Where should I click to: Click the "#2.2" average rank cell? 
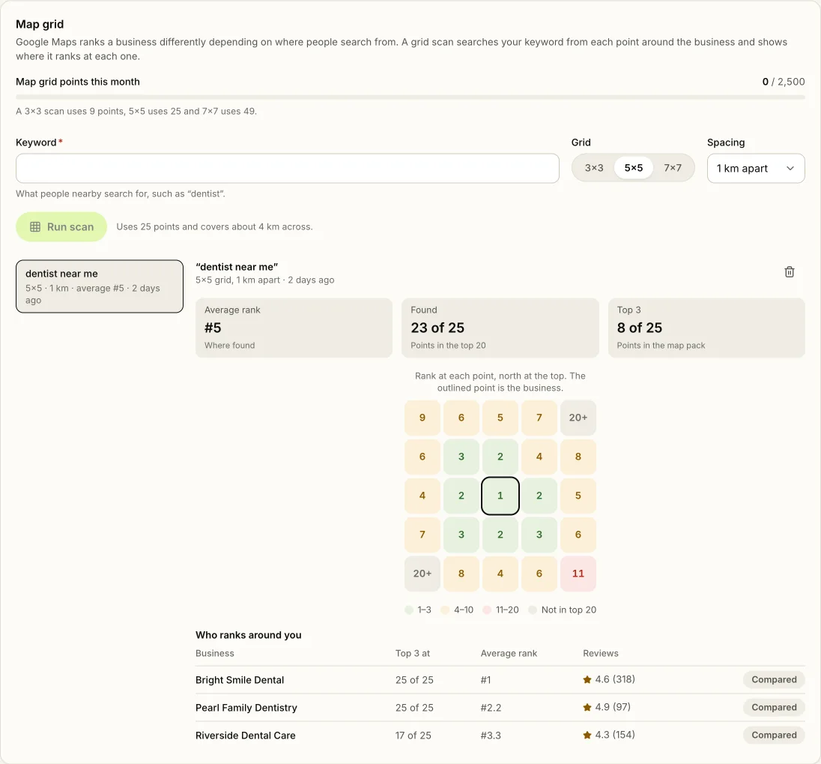491,708
